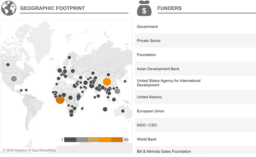Select the dark orange bubble over West Africa
The width and height of the screenshot is (256, 157).
(60, 100)
